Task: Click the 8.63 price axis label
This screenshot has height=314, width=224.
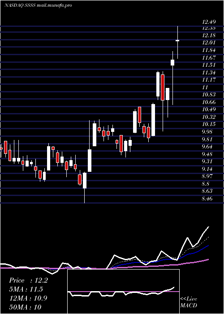Action: (207, 191)
